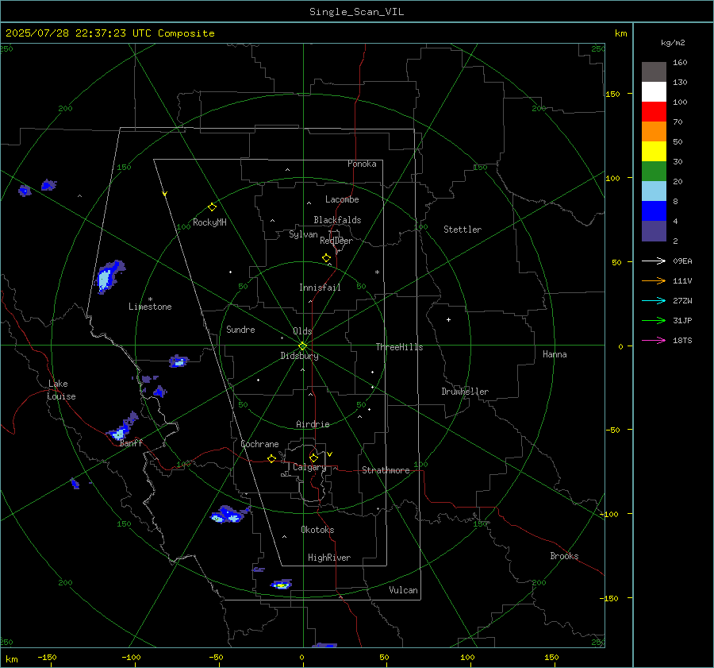Click the Ponoka label
This screenshot has height=668, width=714.
[x=362, y=164]
